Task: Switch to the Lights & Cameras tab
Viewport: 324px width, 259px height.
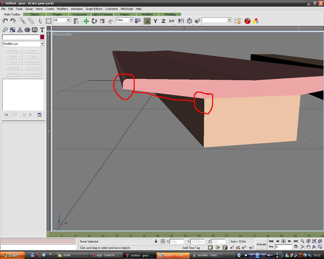Action: pos(102,14)
